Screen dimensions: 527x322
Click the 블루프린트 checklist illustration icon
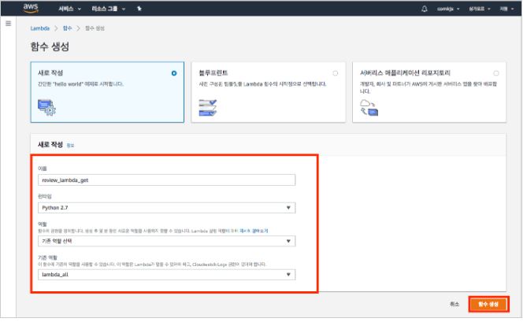[x=208, y=107]
